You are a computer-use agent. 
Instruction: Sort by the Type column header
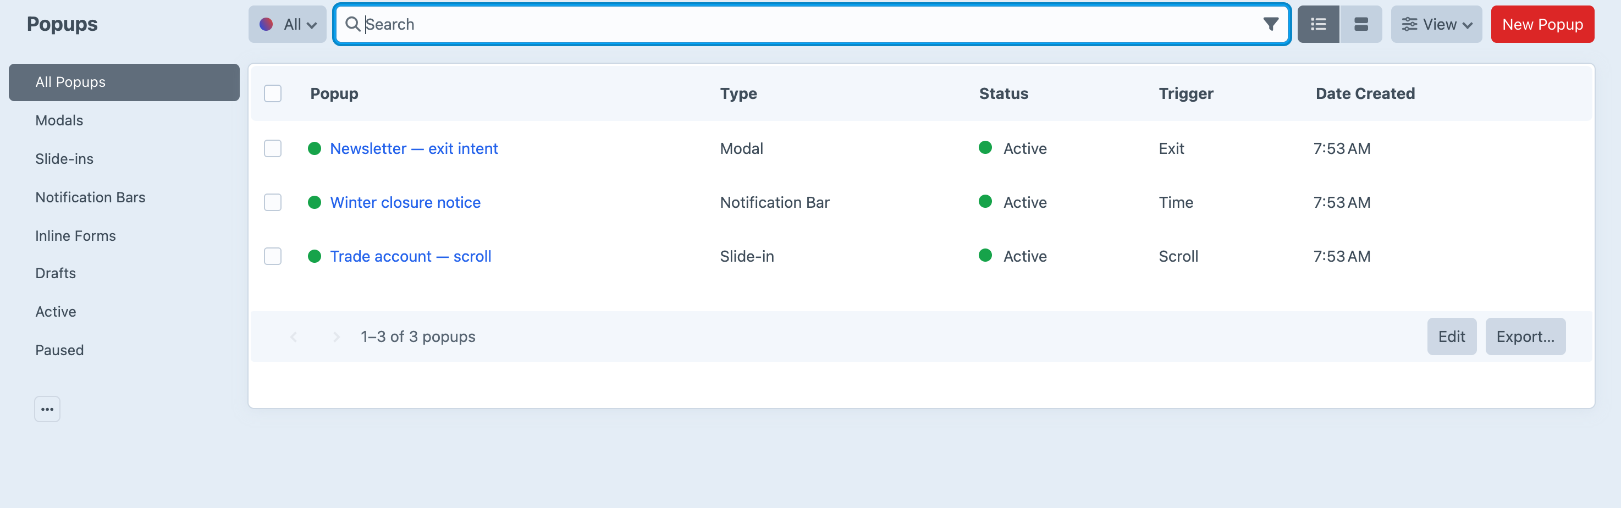click(738, 94)
